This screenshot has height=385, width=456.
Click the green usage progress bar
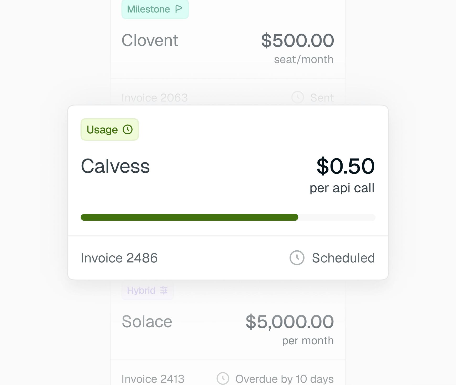(189, 218)
